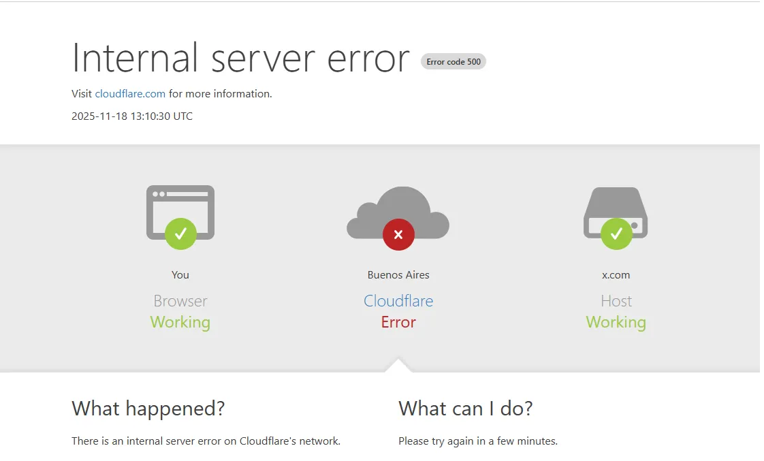
Task: Click the red error badge on the cloud
Action: coord(398,234)
